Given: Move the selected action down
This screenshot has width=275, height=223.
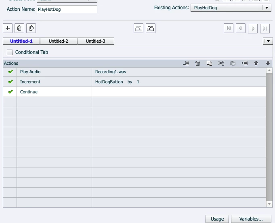Looking at the screenshot, I should (268, 63).
